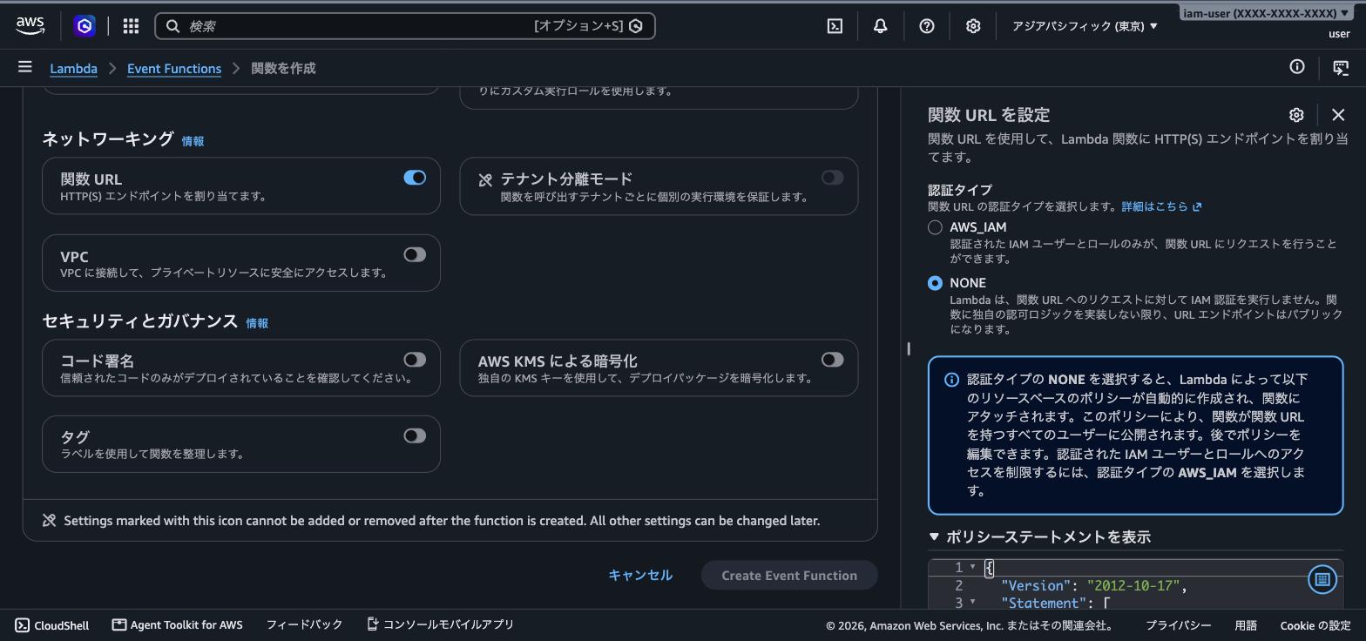1366x641 pixels.
Task: Enable the コード署名 toggle
Action: [x=415, y=360]
